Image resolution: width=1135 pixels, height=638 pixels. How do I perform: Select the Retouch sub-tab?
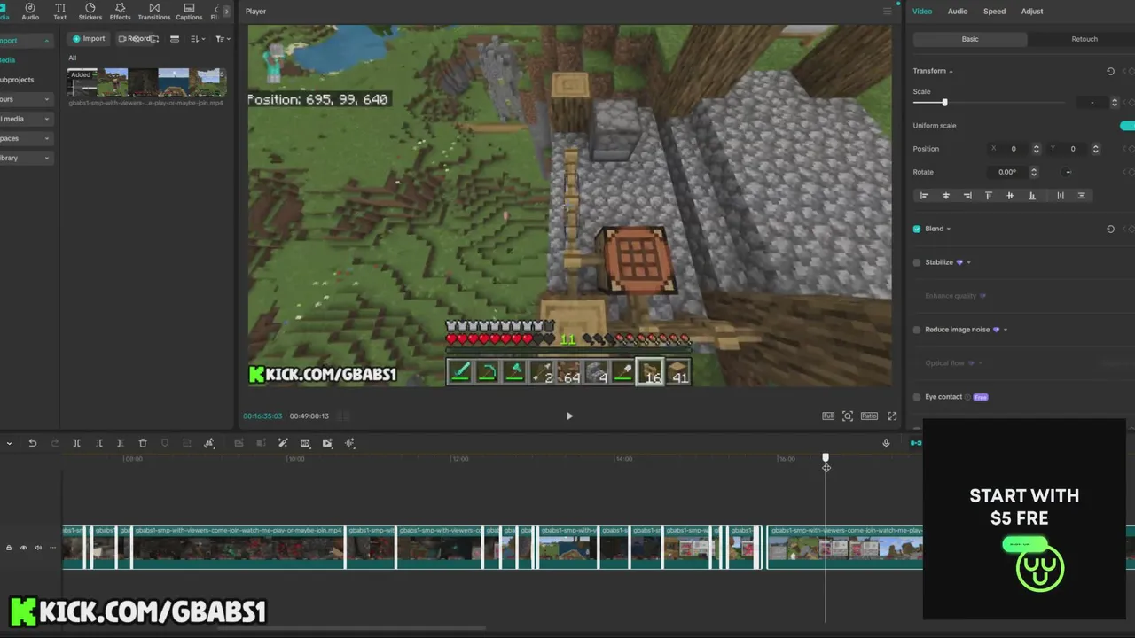(x=1084, y=39)
